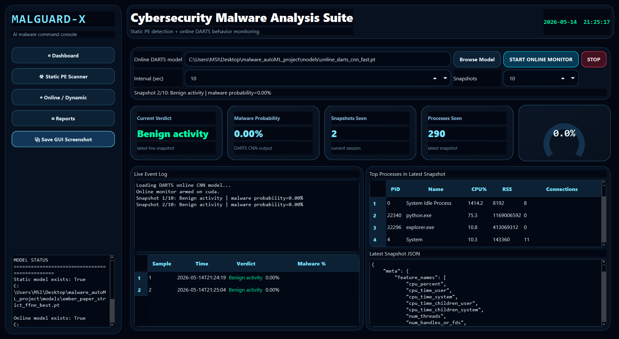The width and height of the screenshot is (619, 339).
Task: Click the Sample column header
Action: click(x=162, y=264)
